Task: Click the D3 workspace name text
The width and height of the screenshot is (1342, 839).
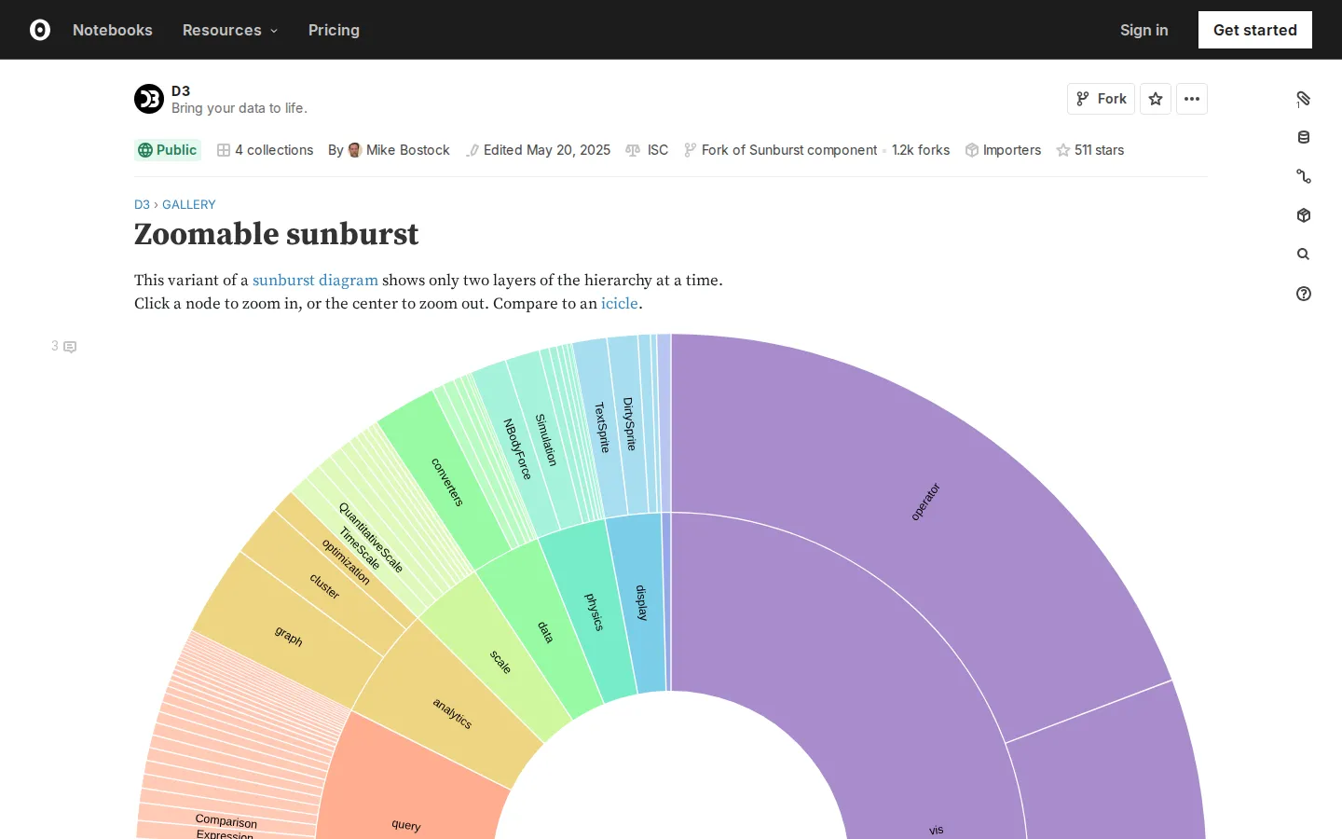Action: [x=181, y=90]
